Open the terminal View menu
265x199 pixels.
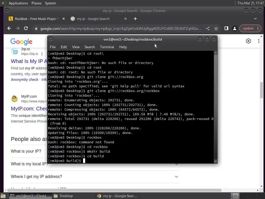point(76,47)
